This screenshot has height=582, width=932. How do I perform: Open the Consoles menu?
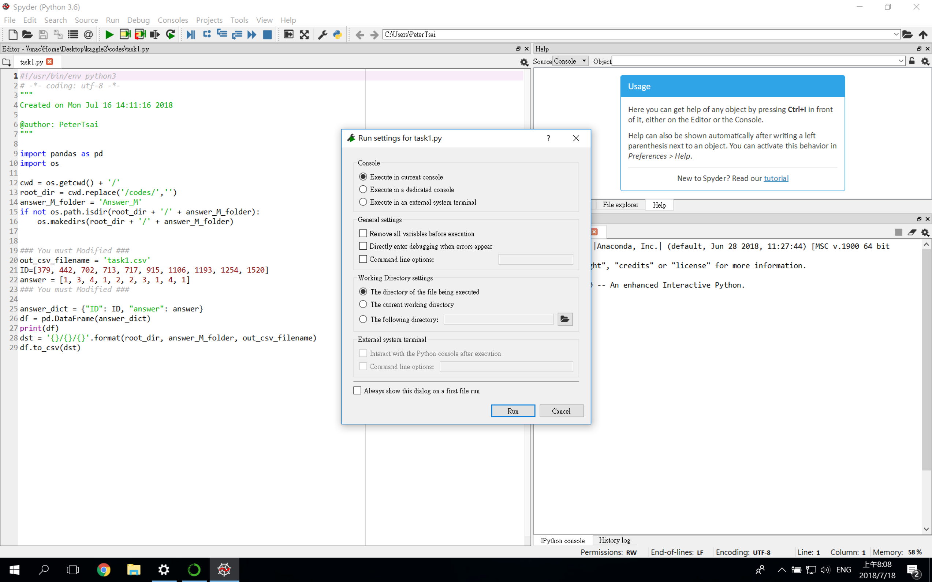(172, 20)
